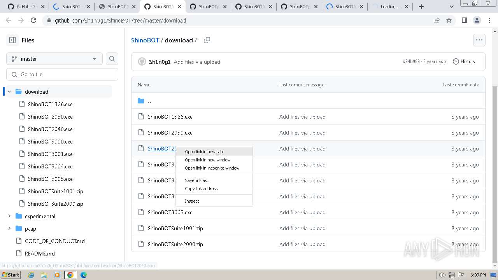Screen dimensions: 498x280
Task: Open media player from the taskbar
Action: point(57,275)
